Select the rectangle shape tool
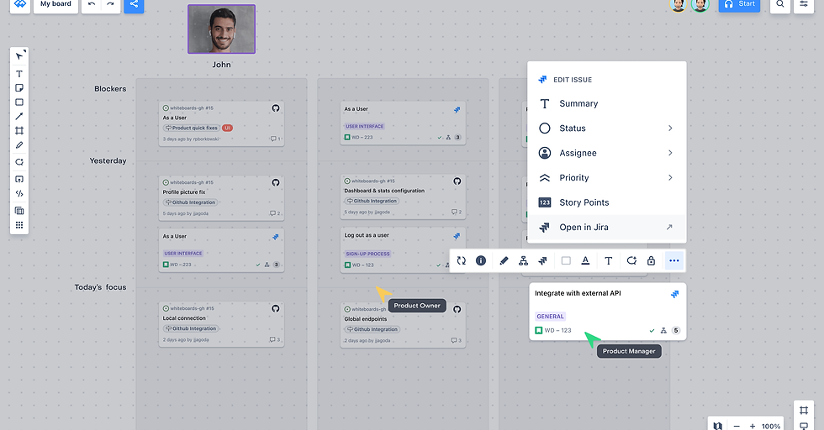The height and width of the screenshot is (430, 824). tap(19, 102)
